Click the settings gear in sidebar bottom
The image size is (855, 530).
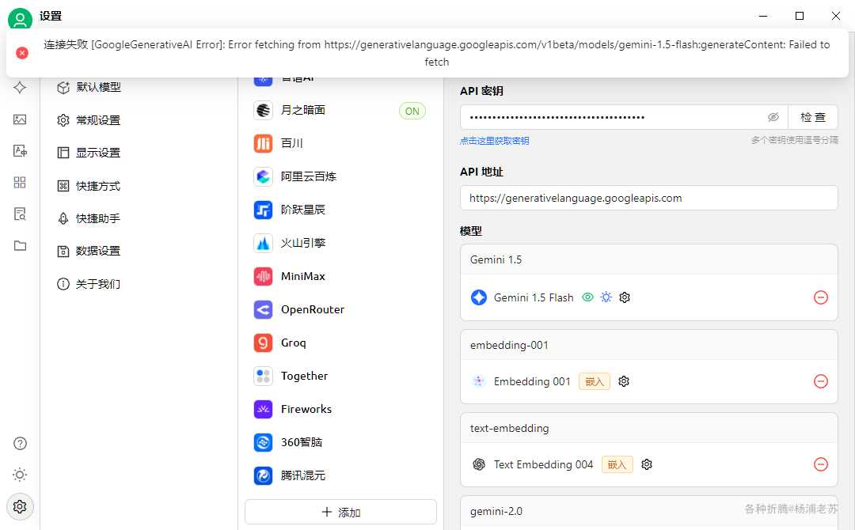point(20,506)
